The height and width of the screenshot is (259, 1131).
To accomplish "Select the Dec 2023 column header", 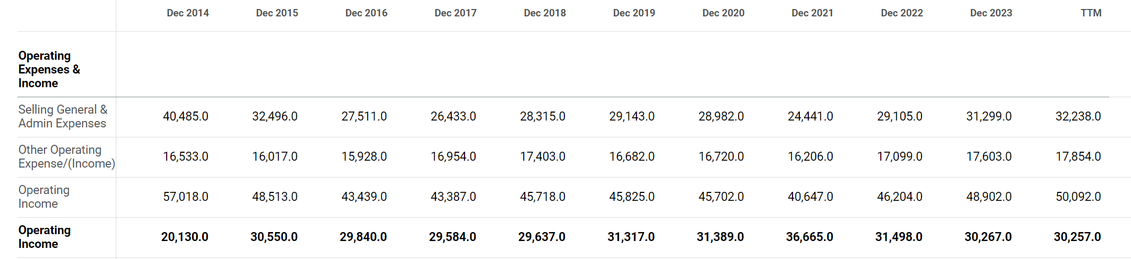I will coord(990,13).
